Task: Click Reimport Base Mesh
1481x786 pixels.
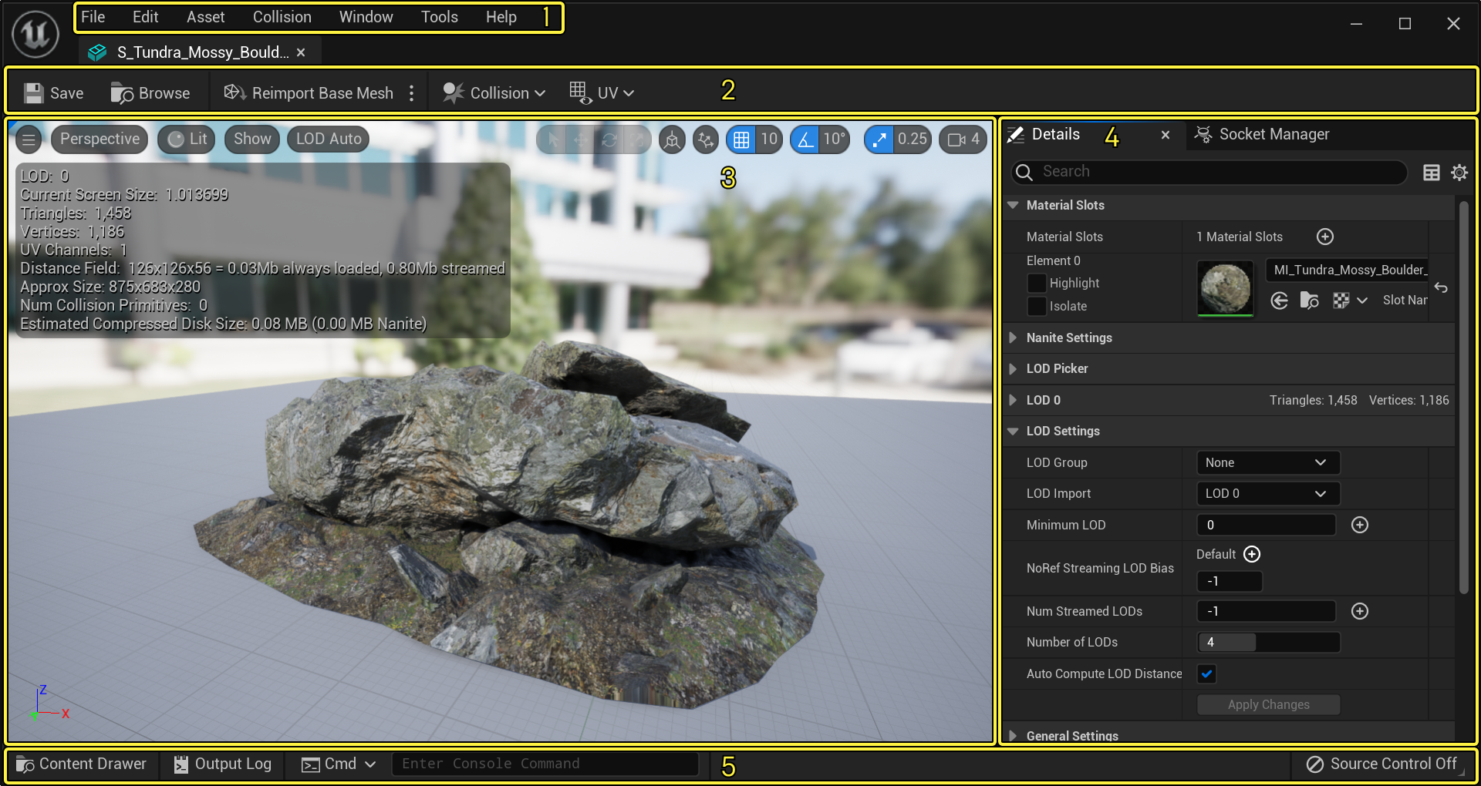Action: coord(309,93)
